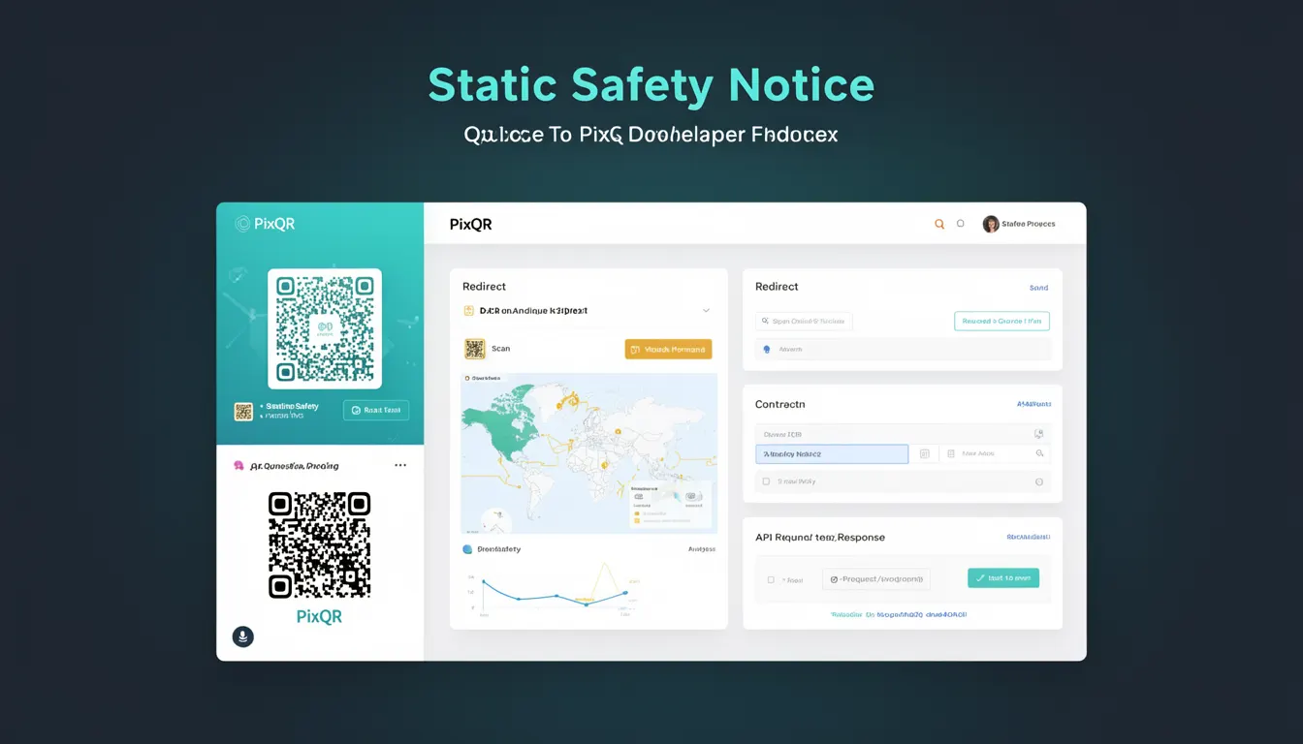
Task: Click the orange search magnifier icon in header
Action: (x=938, y=224)
